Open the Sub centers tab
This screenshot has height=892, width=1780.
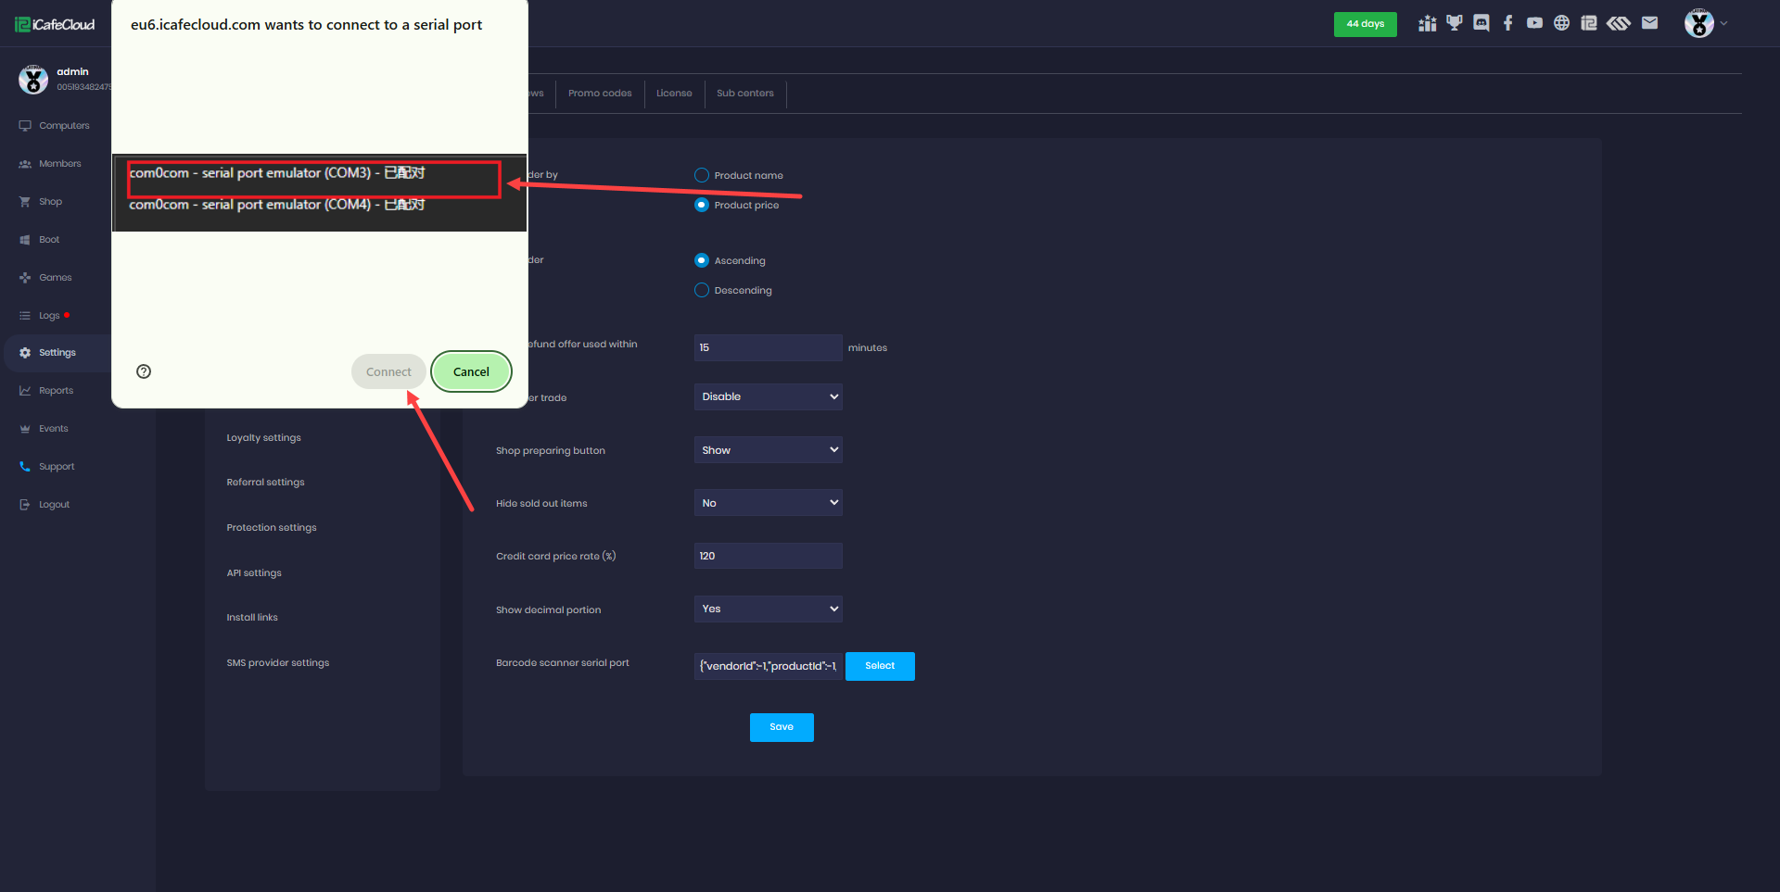click(x=744, y=94)
